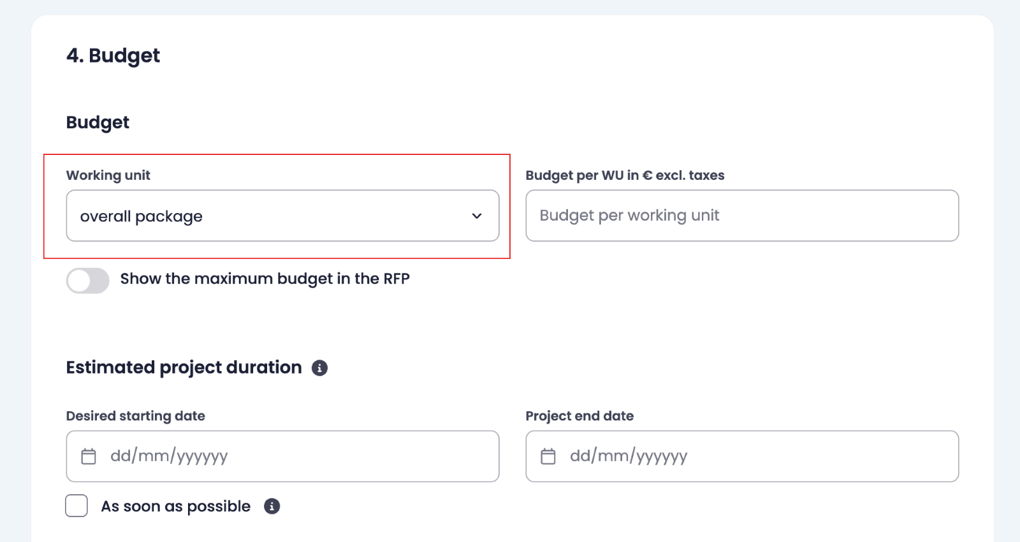Viewport: 1020px width, 542px height.
Task: Open the Working unit 'overall package' dropdown
Action: click(282, 216)
